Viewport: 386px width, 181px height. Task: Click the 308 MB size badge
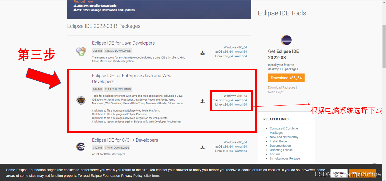pos(97,51)
